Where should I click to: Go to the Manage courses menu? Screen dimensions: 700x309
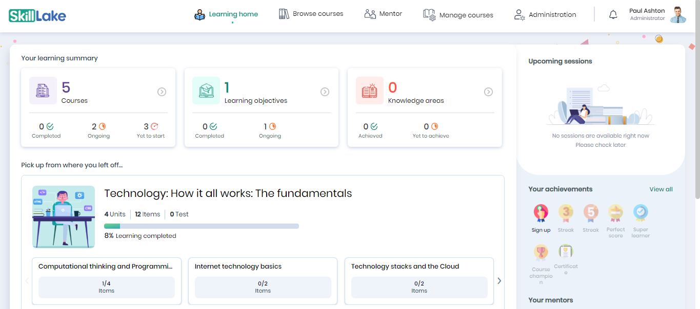point(458,15)
